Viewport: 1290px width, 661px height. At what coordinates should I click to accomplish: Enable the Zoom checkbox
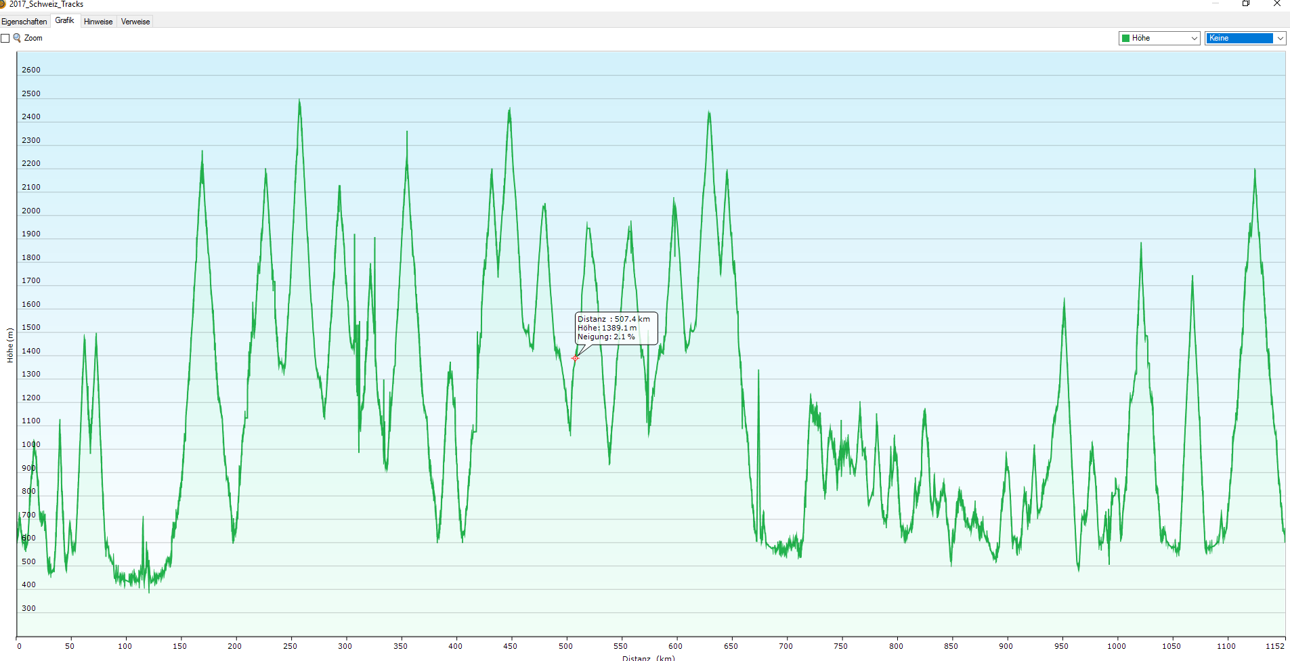click(5, 39)
